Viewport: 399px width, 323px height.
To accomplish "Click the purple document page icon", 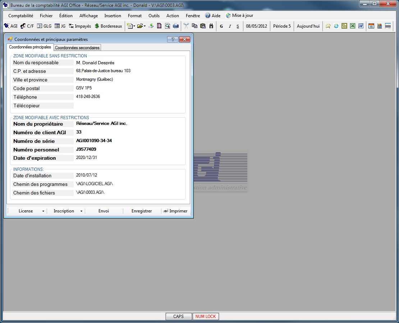I will click(159, 26).
